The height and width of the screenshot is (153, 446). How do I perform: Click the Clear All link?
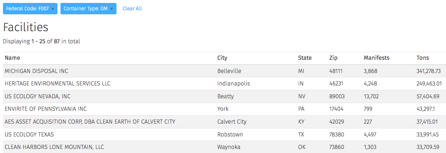(132, 8)
